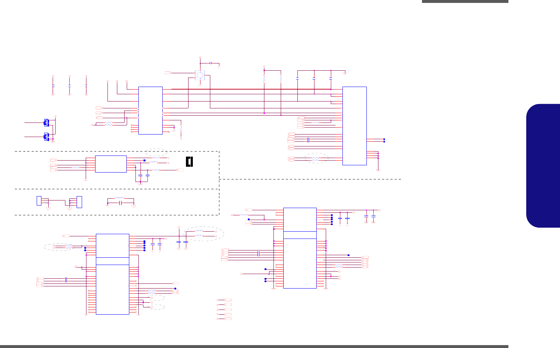Select the small IC inside the upper dashed section
Viewport: 560px width, 348px height.
tap(111, 164)
